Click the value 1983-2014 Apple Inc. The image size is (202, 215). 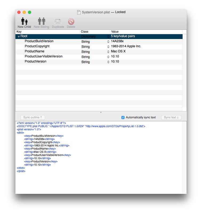126,46
